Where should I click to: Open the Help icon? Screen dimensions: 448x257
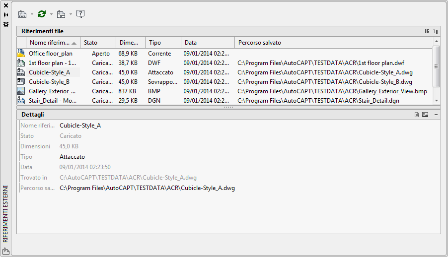pyautogui.click(x=80, y=14)
